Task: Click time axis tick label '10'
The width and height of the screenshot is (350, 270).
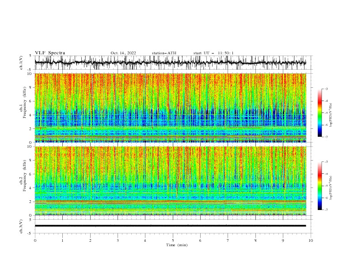Action: click(311, 240)
